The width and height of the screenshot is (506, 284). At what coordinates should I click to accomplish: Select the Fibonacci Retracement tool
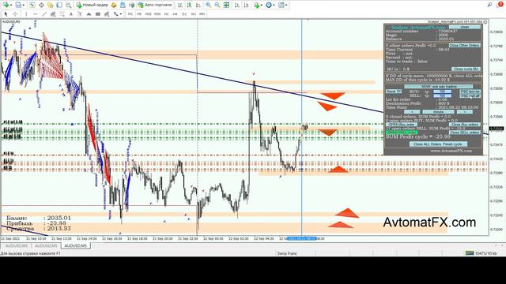(62, 14)
